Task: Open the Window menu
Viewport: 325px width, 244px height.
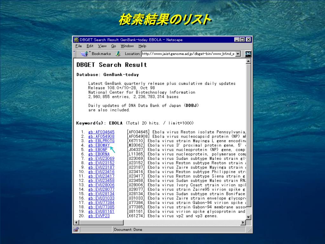Action: pyautogui.click(x=127, y=46)
